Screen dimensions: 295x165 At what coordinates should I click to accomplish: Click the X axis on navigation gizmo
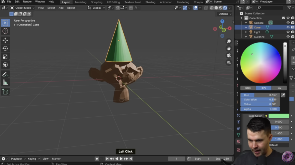tap(230, 28)
